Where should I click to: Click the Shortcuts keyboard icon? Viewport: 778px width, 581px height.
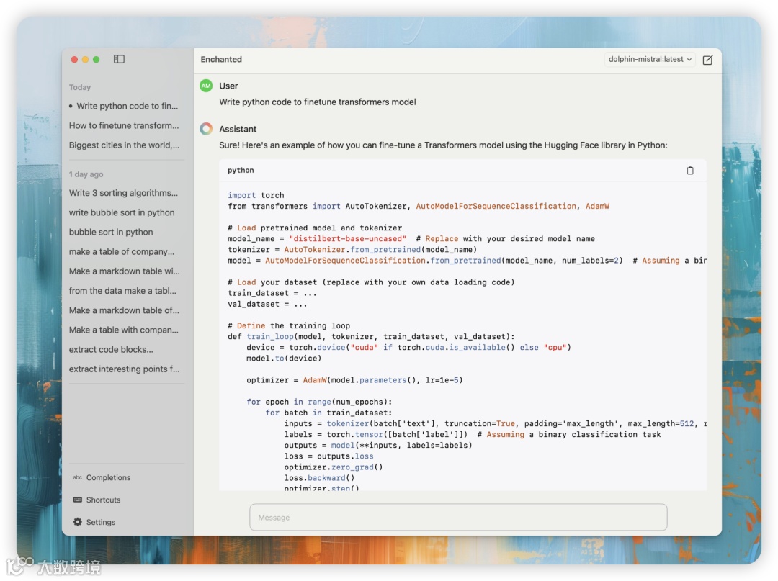[77, 500]
